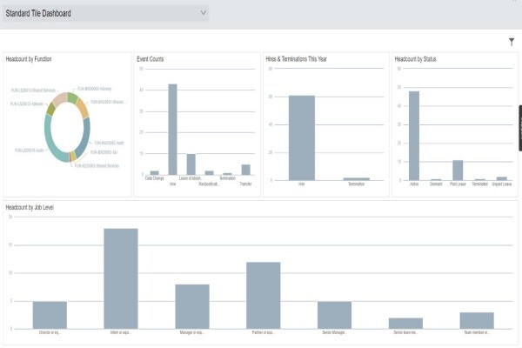Click the Team member bar in Job Level chart
Viewport: 522px width, 348px height.
point(477,321)
